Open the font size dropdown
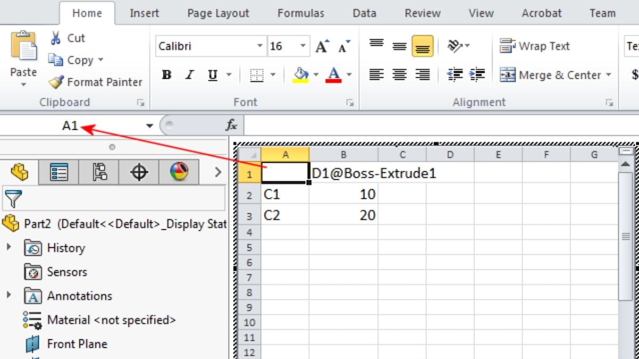The width and height of the screenshot is (639, 359). [303, 47]
